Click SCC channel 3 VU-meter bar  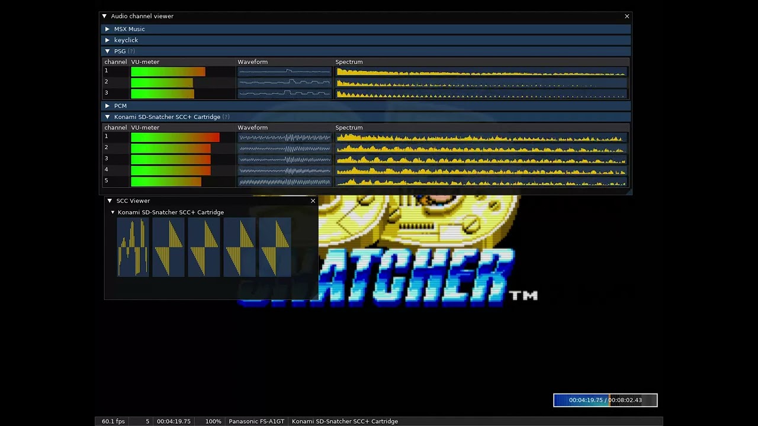pos(171,160)
